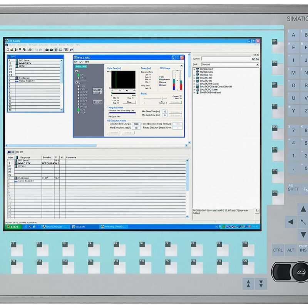308x308 pixels.
Task: Click the Clear button under cycle time
Action: 129,102
